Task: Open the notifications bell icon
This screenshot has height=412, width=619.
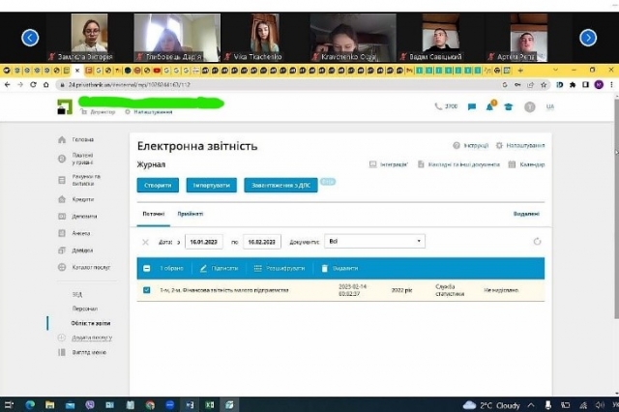Action: pos(490,106)
